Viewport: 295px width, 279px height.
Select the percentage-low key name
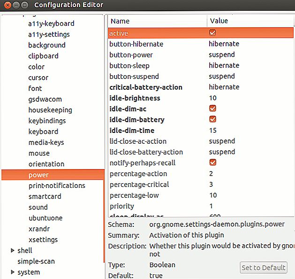click(x=134, y=195)
